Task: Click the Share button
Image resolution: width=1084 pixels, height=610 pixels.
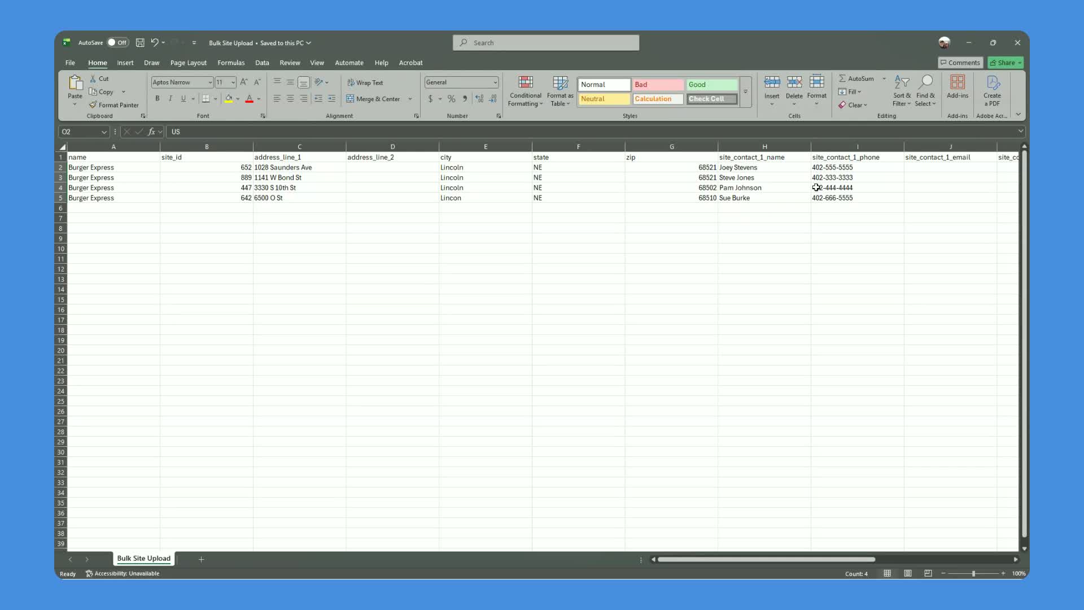Action: (x=1006, y=63)
